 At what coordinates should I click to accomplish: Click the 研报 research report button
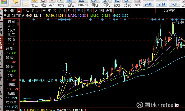coord(161,5)
